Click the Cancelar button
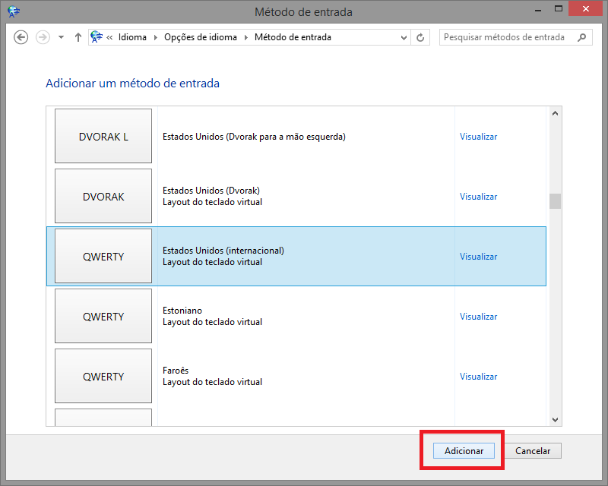 tap(533, 450)
